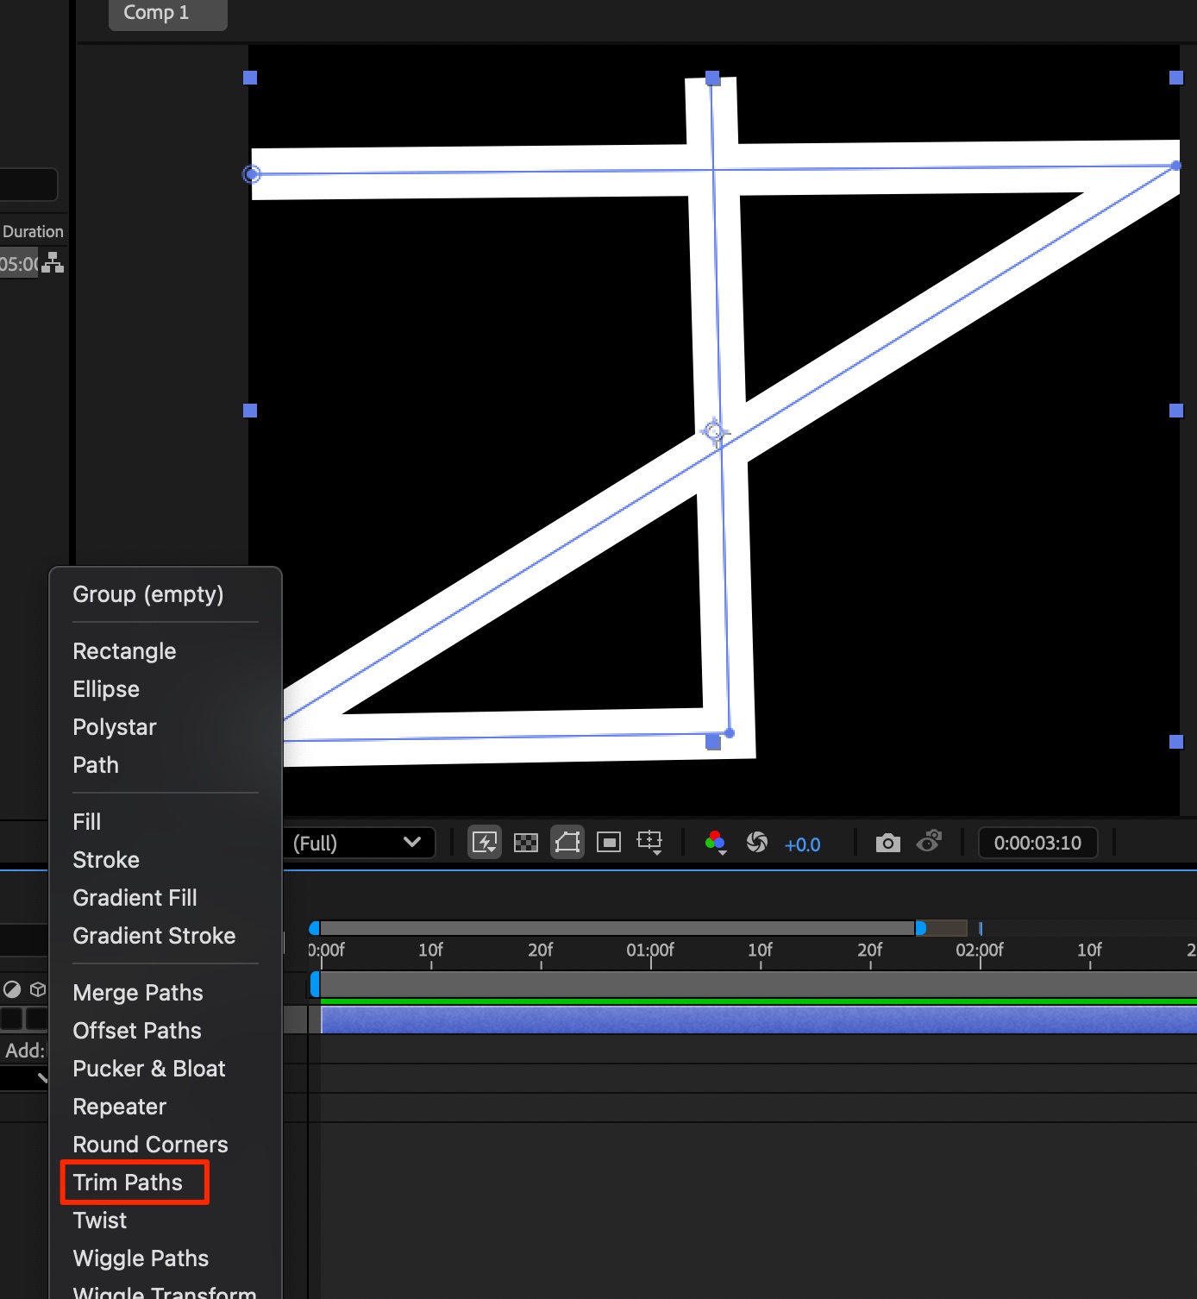Choose Trim Paths from the Add menu
Image resolution: width=1197 pixels, height=1299 pixels.
point(128,1183)
